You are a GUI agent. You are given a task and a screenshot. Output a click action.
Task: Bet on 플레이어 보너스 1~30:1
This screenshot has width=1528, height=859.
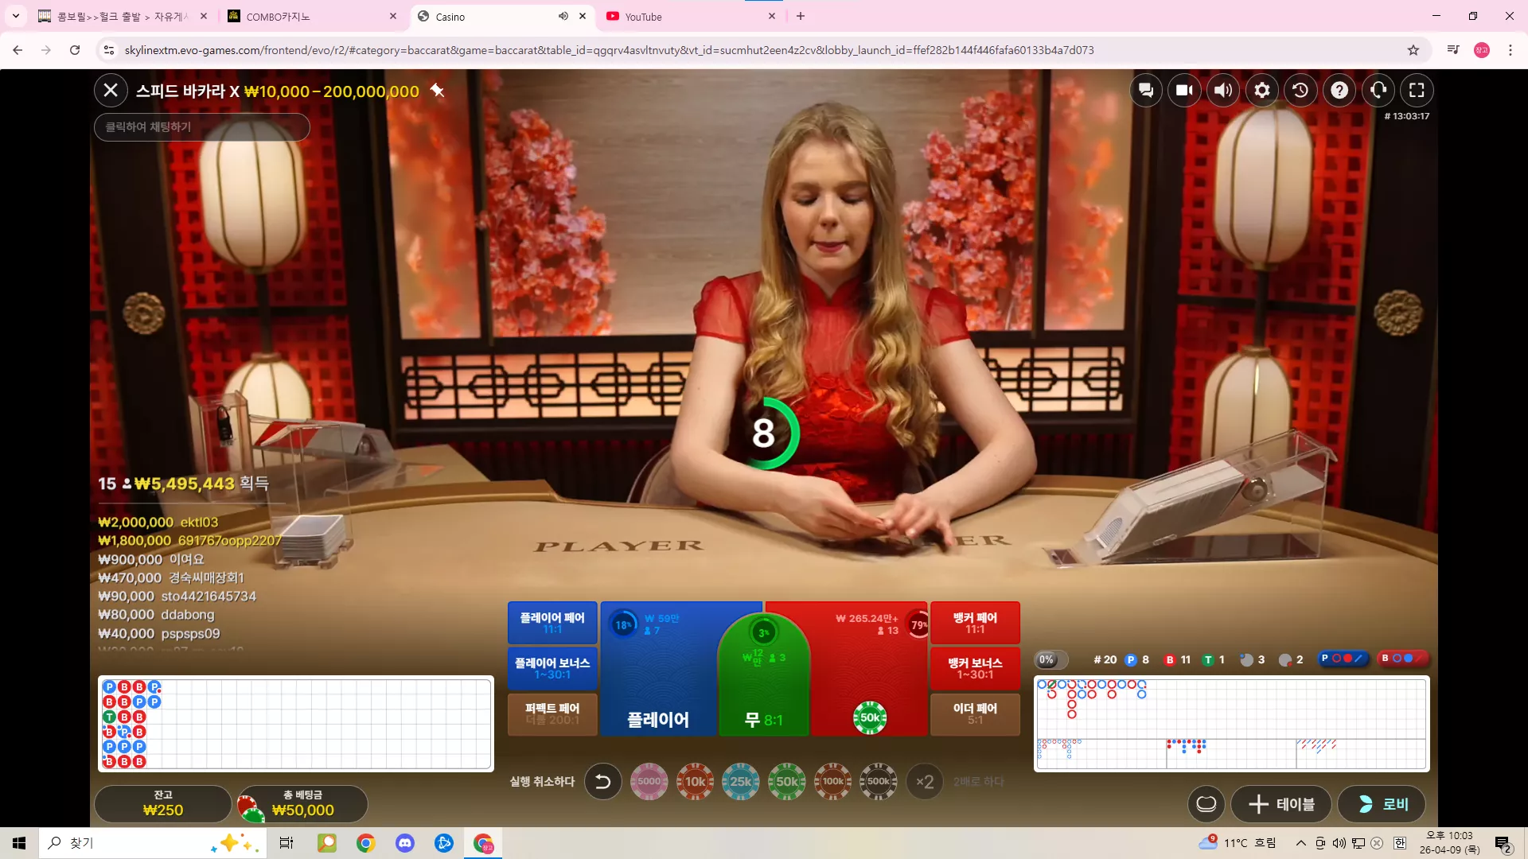[x=552, y=668]
